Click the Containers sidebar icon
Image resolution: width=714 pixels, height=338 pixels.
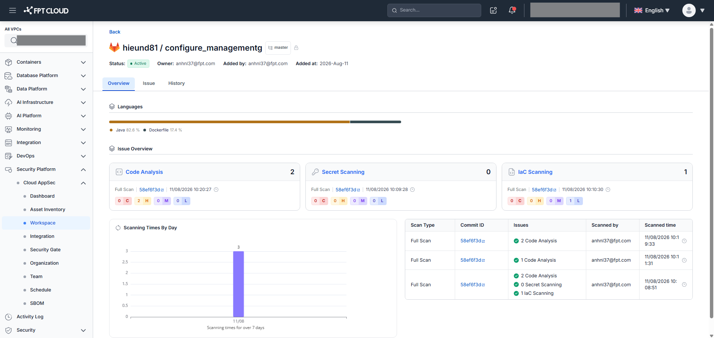point(9,62)
